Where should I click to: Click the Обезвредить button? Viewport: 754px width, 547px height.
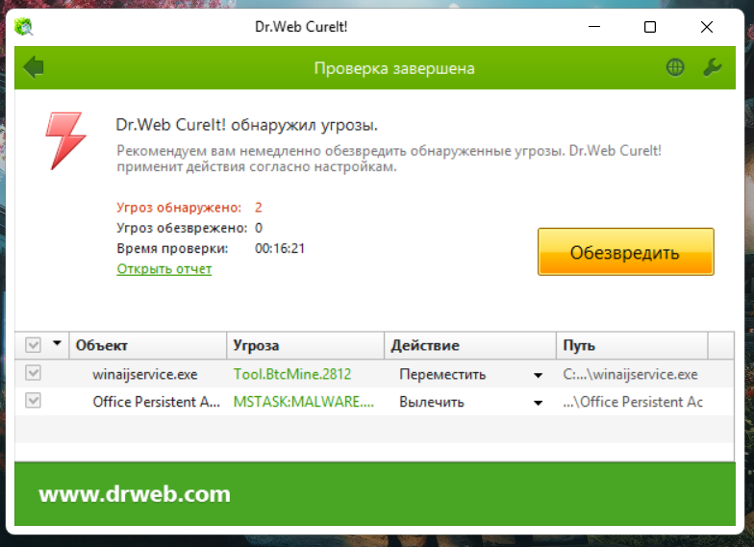pos(625,252)
